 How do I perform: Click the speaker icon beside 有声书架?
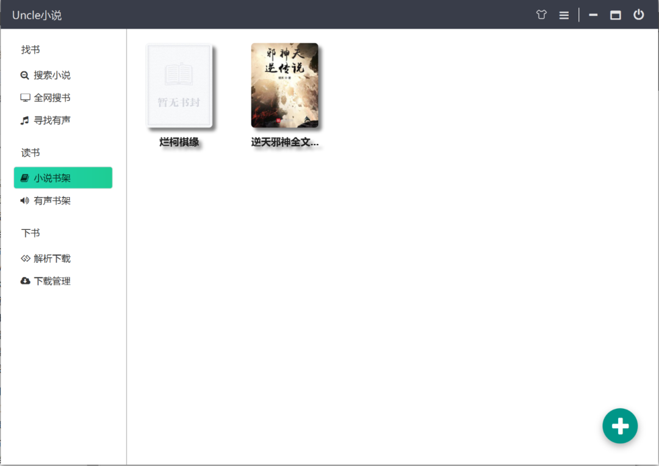[25, 201]
